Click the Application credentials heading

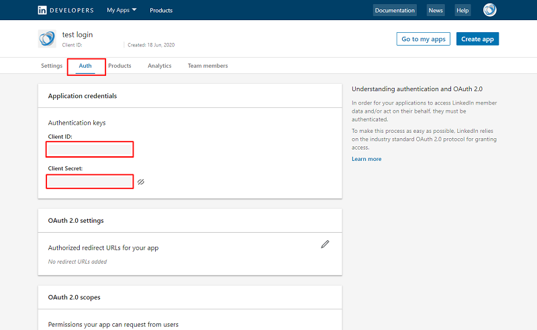pos(82,96)
